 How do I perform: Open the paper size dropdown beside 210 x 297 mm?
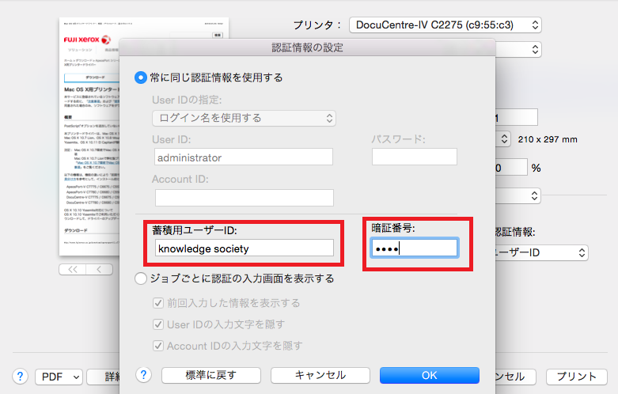[505, 139]
